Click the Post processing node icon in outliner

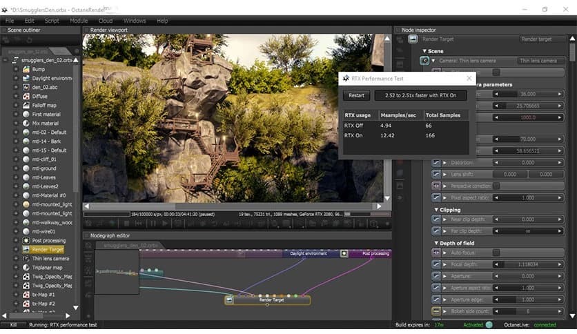pyautogui.click(x=26, y=241)
